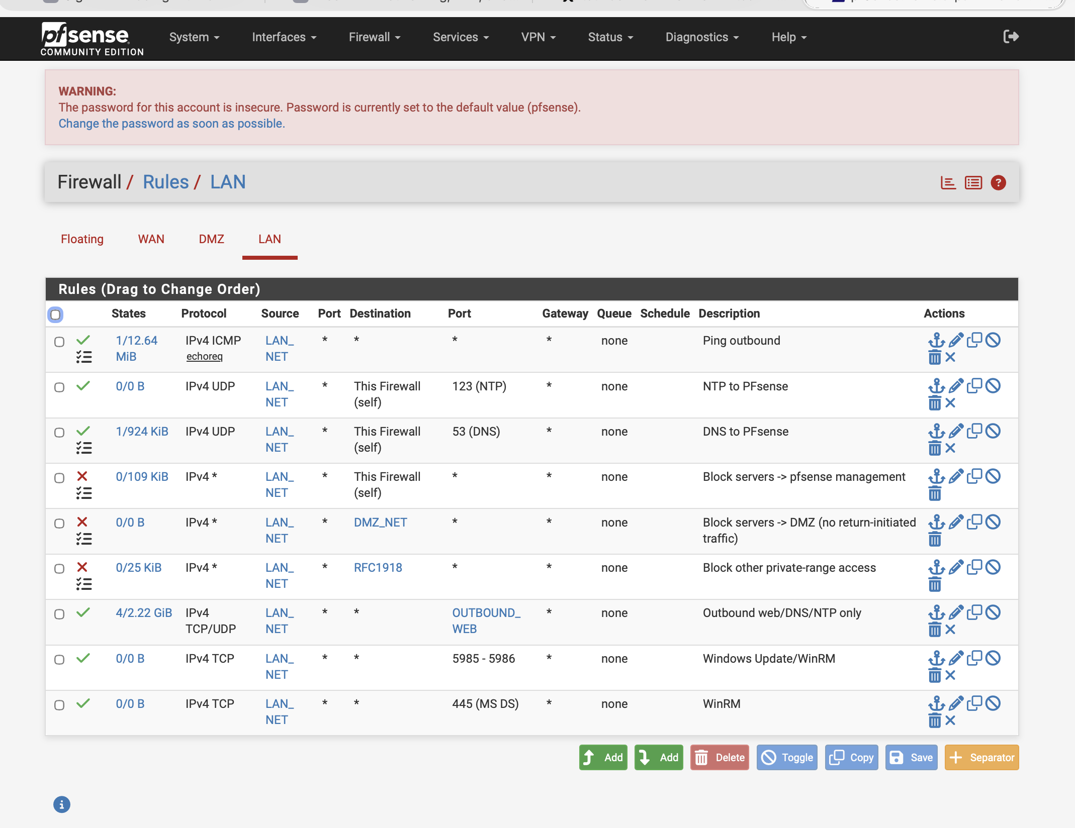Open the Status dropdown menu

610,37
